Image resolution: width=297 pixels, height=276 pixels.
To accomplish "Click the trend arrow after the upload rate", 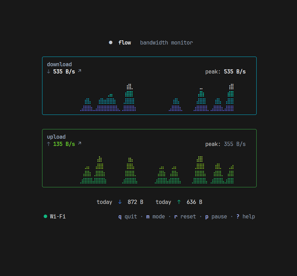I will pyautogui.click(x=80, y=143).
